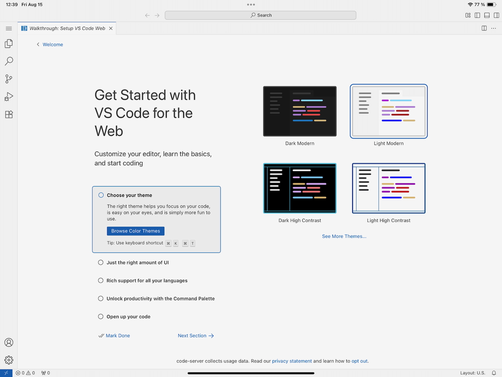Image resolution: width=502 pixels, height=377 pixels.
Task: Split the editor to the right
Action: 484,28
